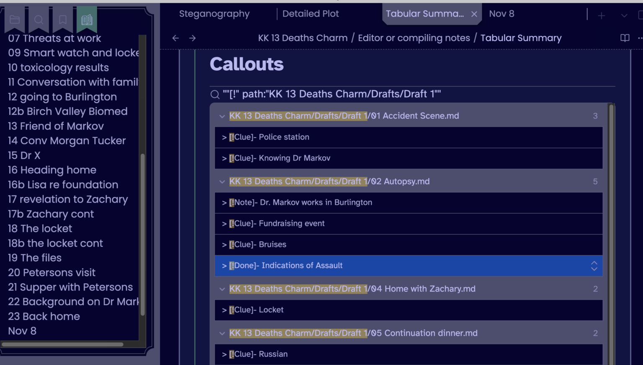Collapse the 02 Autopsy.md group
Screen dimensions: 643x365
(x=222, y=181)
